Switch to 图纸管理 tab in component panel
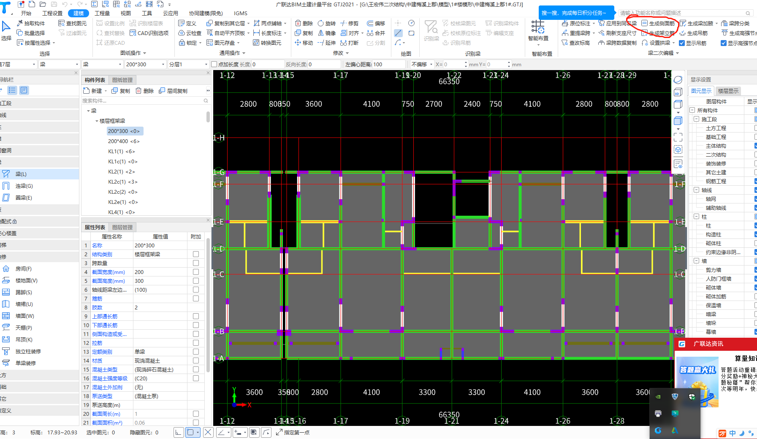Image resolution: width=757 pixels, height=439 pixels. (122, 80)
